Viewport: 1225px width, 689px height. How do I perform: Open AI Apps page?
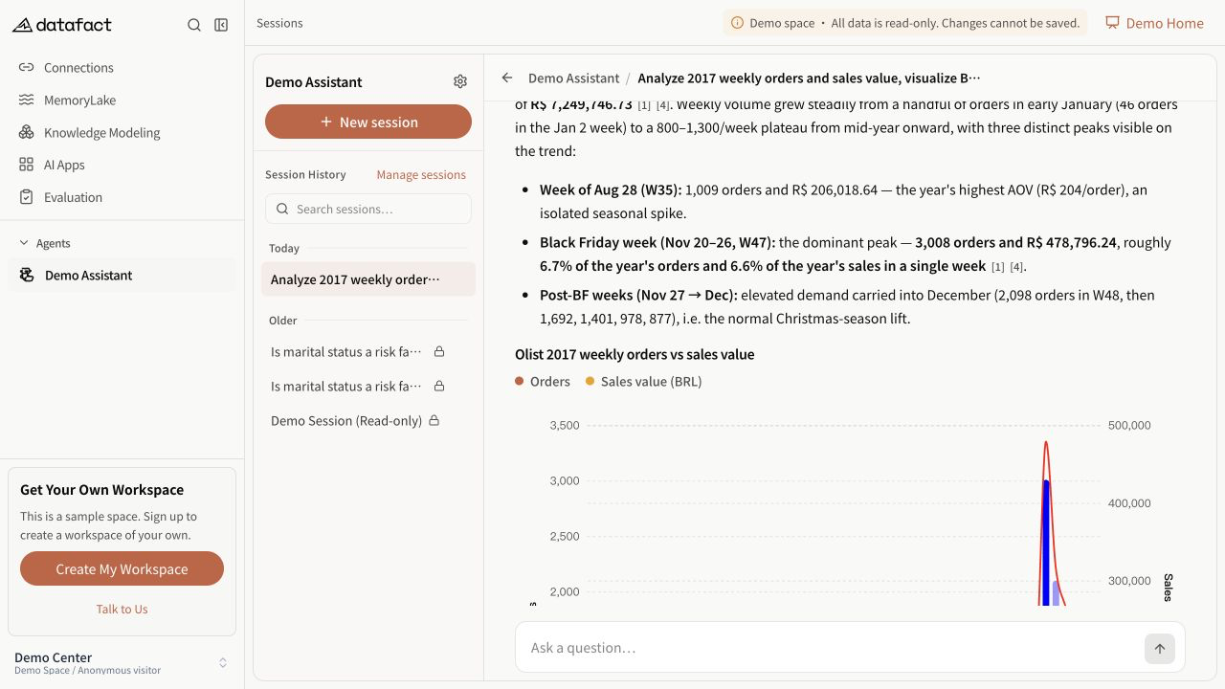122,165
